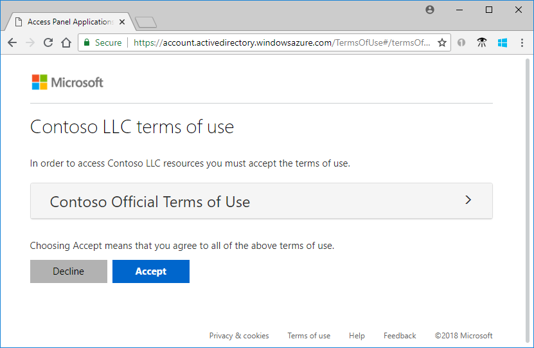
Task: Go to the browser home page icon
Action: 66,42
